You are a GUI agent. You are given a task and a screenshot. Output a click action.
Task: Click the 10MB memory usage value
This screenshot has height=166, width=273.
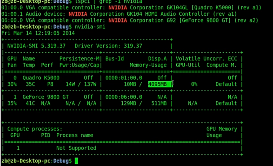[130, 84]
